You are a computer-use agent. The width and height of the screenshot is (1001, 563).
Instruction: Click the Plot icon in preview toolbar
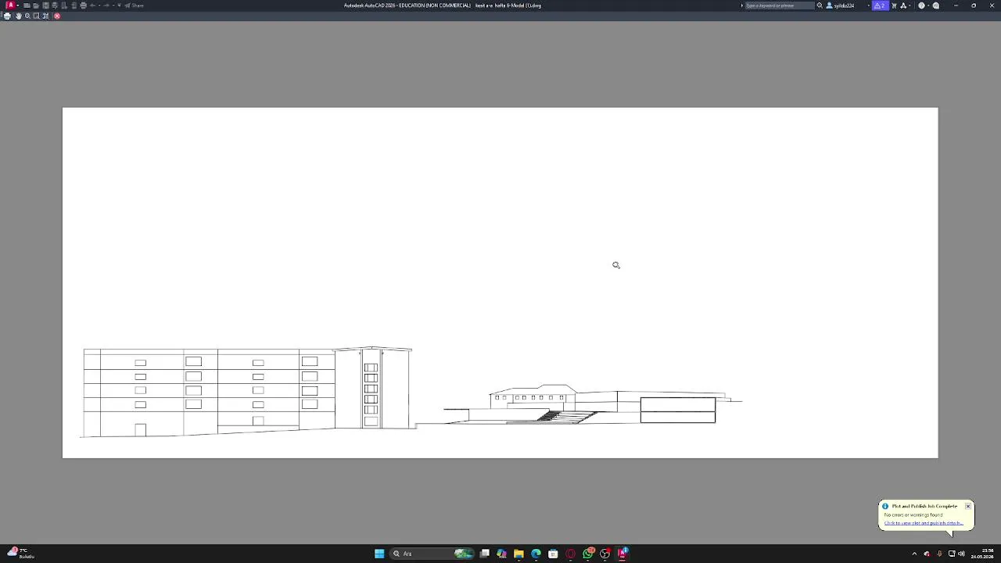tap(7, 16)
